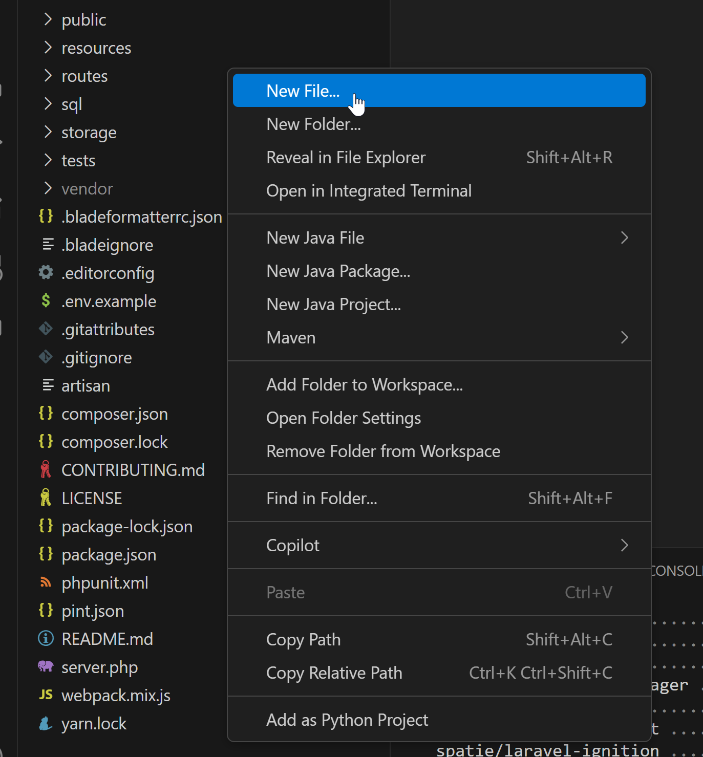Click the elephant PHP icon for server.php
The image size is (703, 757).
(x=46, y=666)
